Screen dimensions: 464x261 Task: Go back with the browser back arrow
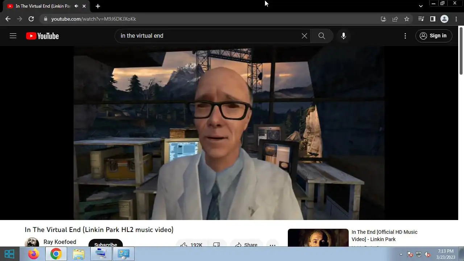coord(8,19)
